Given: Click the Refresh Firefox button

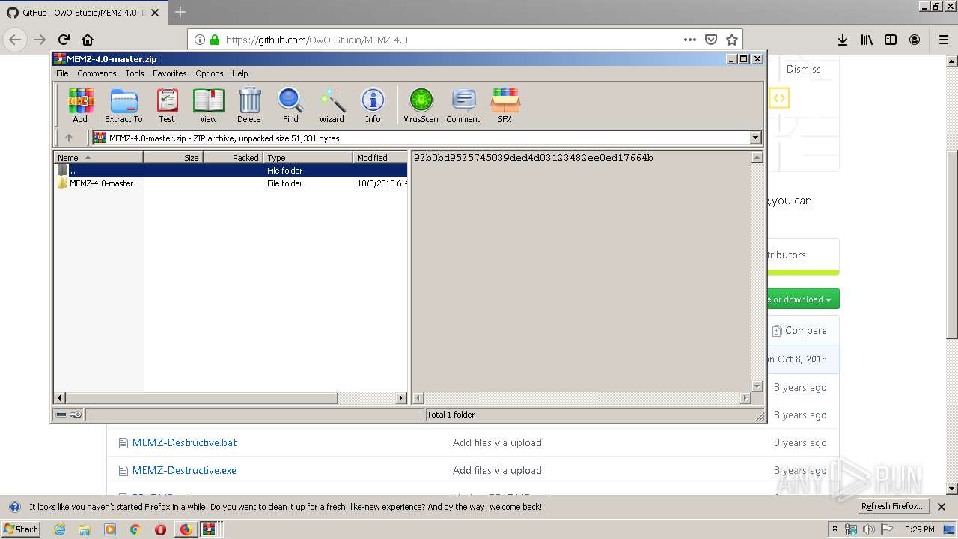Looking at the screenshot, I should (893, 506).
